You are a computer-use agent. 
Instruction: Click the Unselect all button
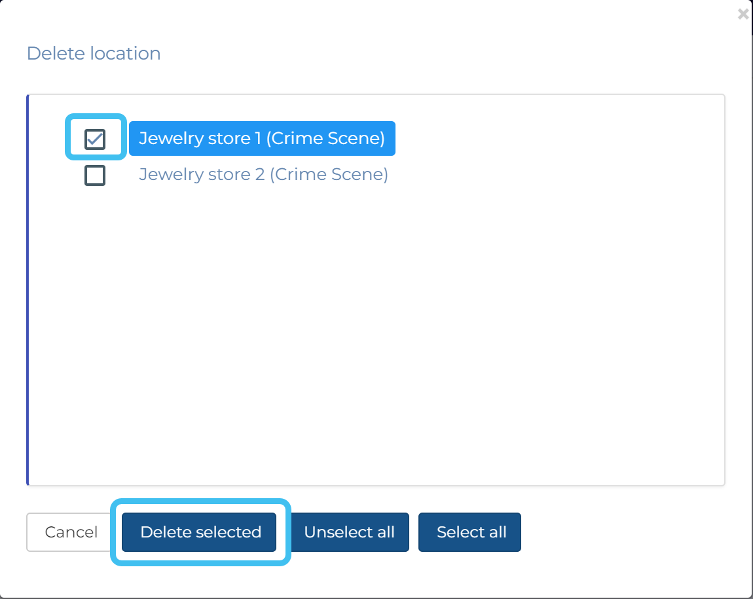coord(349,532)
